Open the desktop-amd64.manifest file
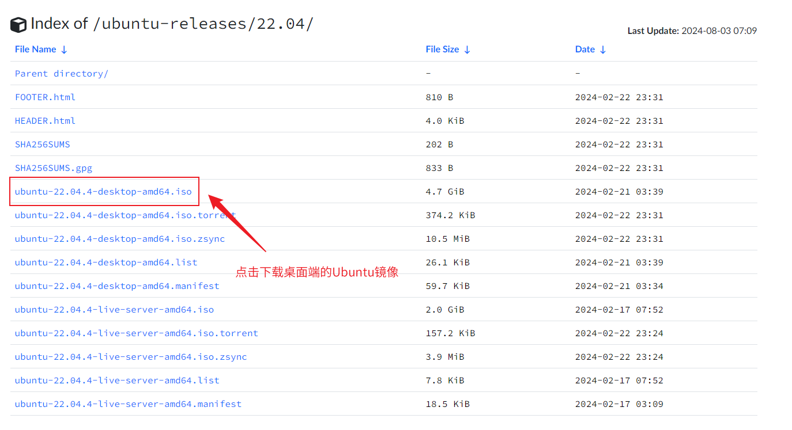The width and height of the screenshot is (792, 430). click(117, 286)
